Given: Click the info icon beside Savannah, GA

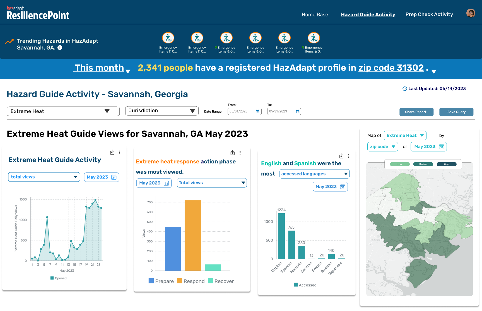Looking at the screenshot, I should [x=60, y=48].
